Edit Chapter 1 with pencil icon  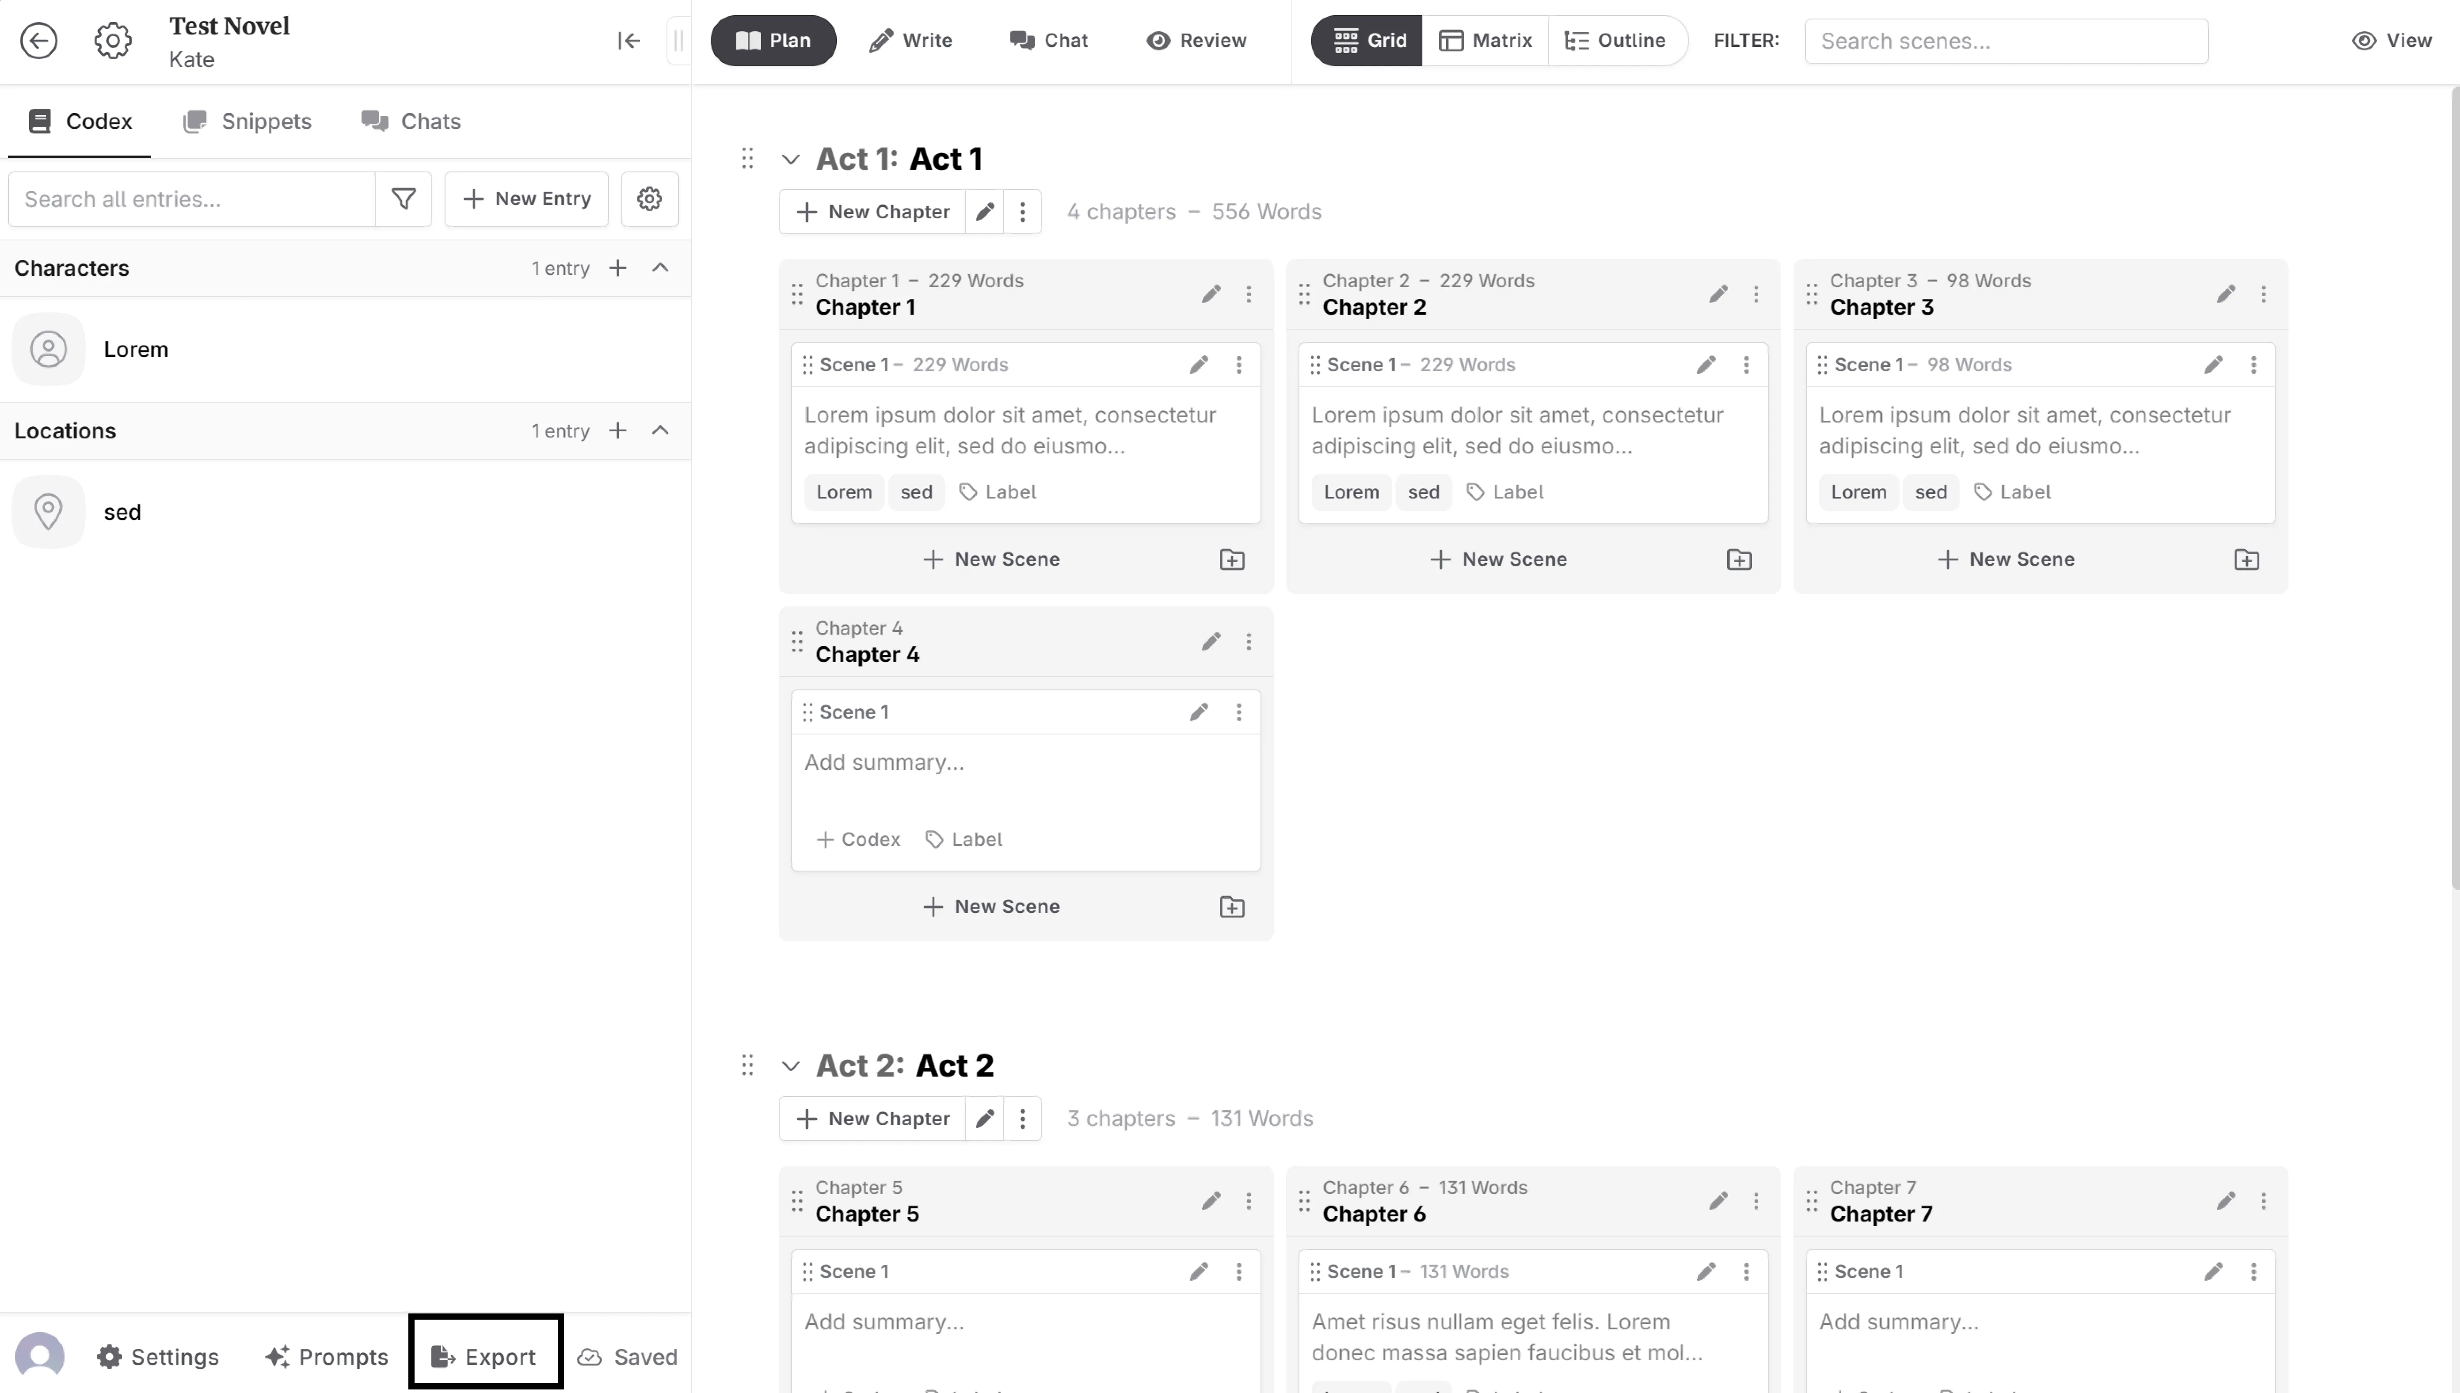pyautogui.click(x=1211, y=294)
